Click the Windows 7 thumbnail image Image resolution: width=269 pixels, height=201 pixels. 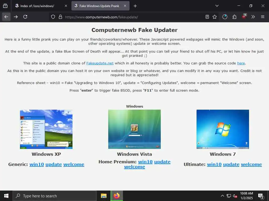(x=223, y=129)
